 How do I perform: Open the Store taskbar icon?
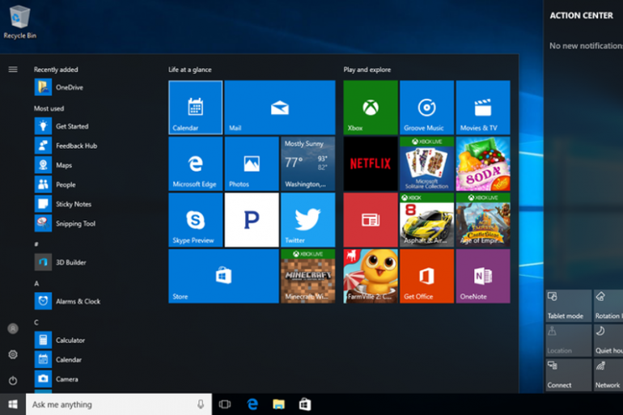click(305, 404)
